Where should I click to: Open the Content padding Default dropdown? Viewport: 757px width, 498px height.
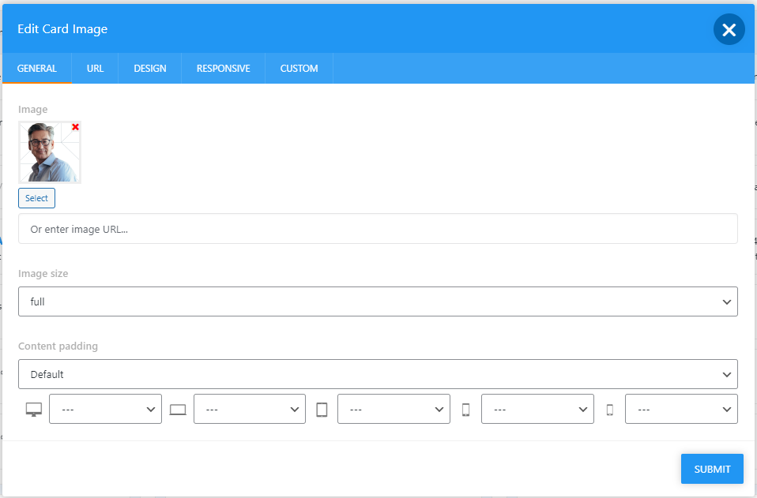[378, 374]
